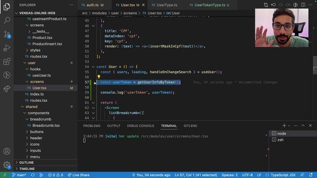Click the main branch indicator in status bar
Screen dimensions: 317x178
click(x=19, y=175)
